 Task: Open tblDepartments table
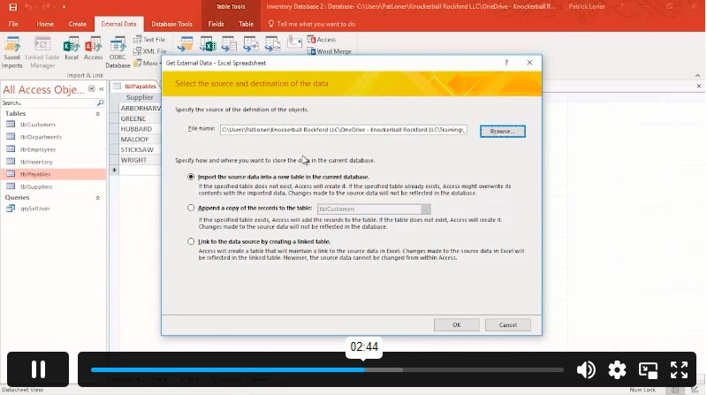(41, 137)
